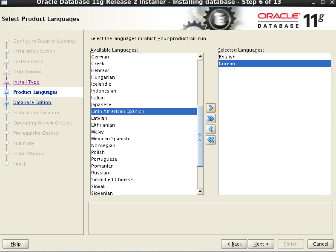Select Korean in Selected Languages

coord(275,64)
